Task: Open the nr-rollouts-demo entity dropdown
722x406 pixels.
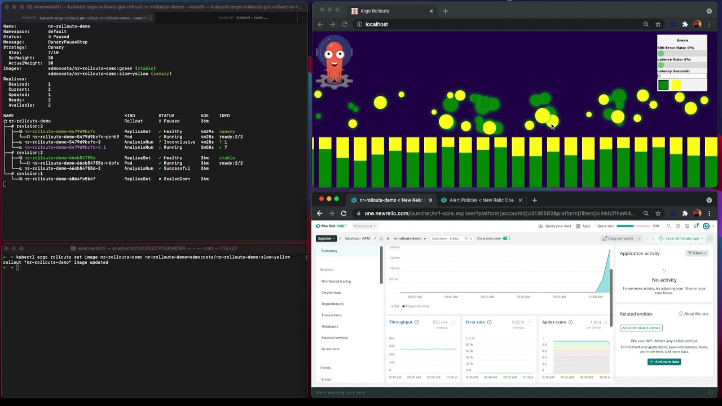Action: (410, 239)
